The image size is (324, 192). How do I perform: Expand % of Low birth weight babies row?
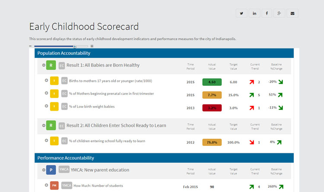[47, 106]
